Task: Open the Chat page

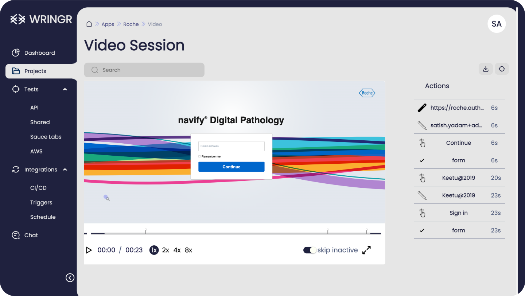Action: click(31, 235)
